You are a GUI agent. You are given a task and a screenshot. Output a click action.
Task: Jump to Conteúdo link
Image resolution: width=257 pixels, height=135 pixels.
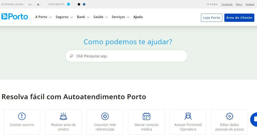(227, 4)
